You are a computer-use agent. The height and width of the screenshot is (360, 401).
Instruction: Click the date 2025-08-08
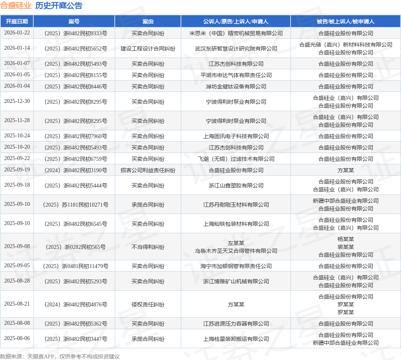coord(17,323)
